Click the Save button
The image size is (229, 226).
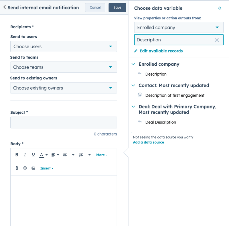pyautogui.click(x=117, y=8)
